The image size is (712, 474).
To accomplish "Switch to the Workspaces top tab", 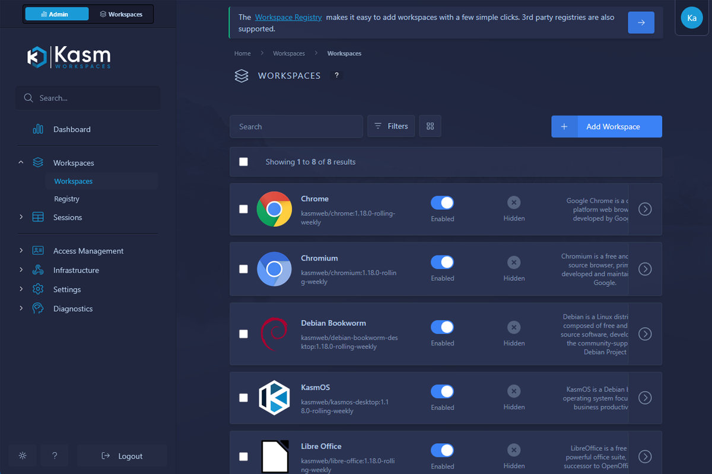I will point(121,14).
